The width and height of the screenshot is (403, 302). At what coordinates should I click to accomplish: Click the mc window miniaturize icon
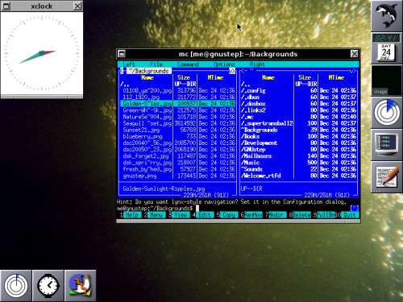click(x=122, y=54)
